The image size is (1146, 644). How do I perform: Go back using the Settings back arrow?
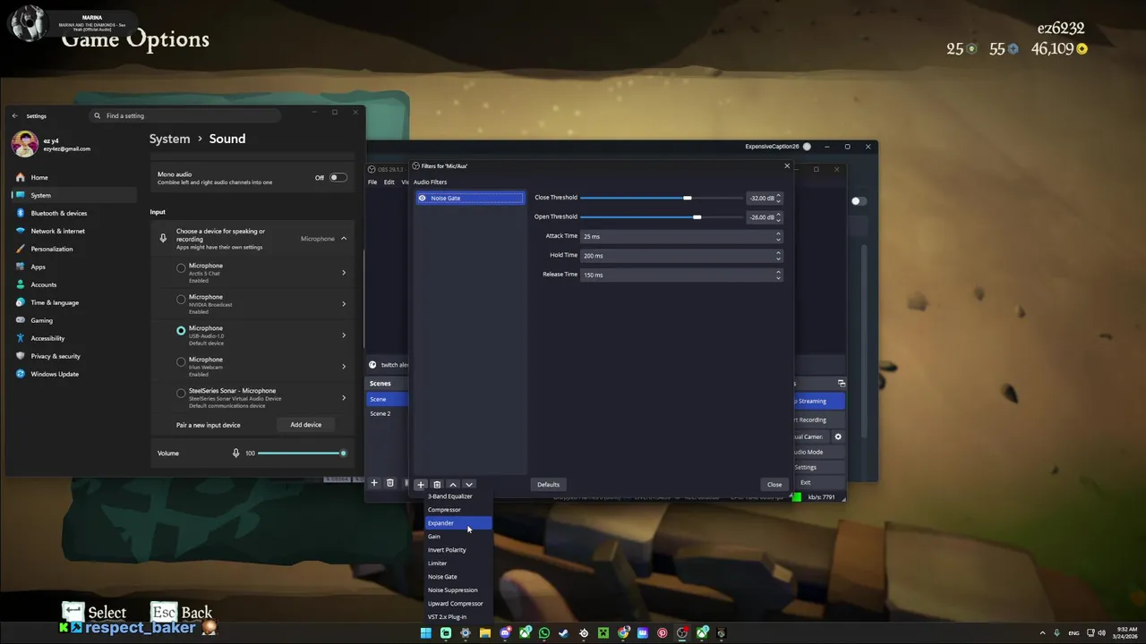pos(14,115)
